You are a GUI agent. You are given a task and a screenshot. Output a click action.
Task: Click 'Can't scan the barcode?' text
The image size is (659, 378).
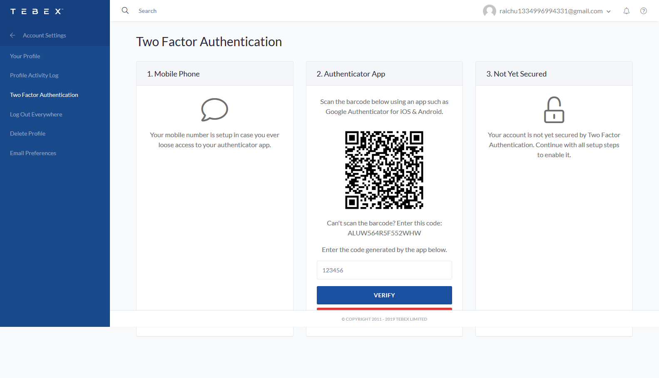(x=361, y=223)
